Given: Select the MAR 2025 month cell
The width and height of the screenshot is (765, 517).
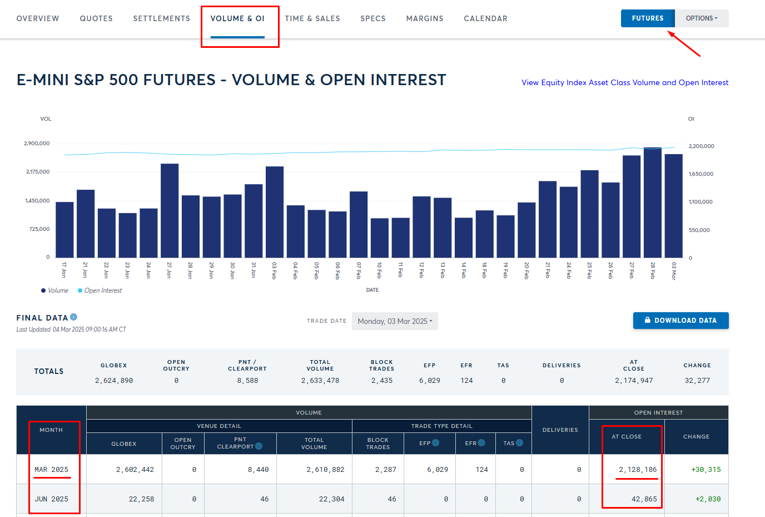Looking at the screenshot, I should click(51, 470).
